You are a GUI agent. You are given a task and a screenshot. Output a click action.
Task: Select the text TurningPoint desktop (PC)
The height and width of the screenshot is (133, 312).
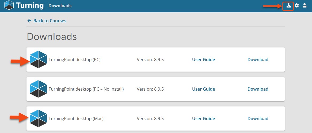click(75, 60)
